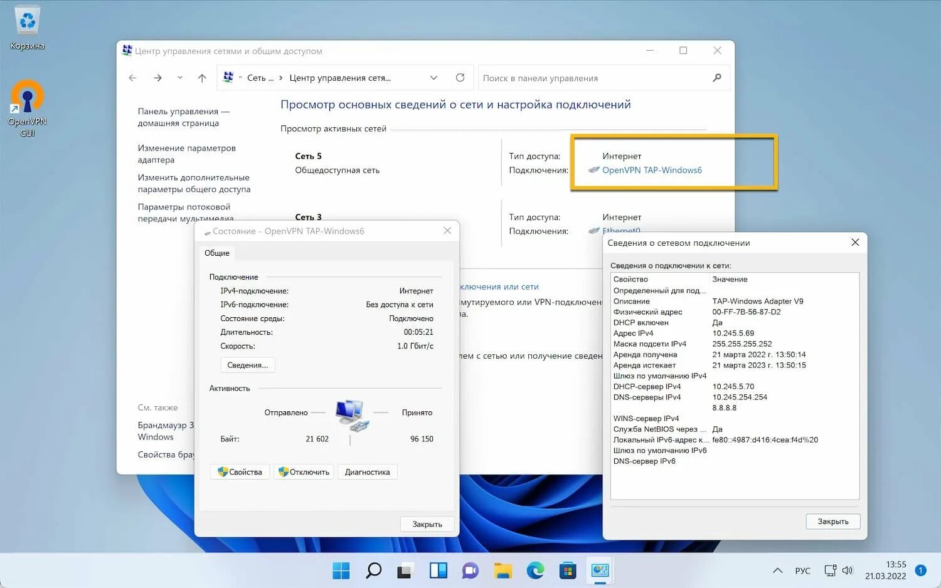Click the 'Свойства' button with shield

point(240,472)
